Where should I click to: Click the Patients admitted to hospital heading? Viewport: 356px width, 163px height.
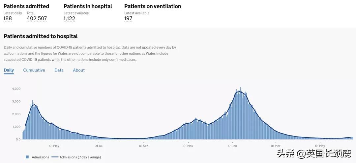point(41,36)
